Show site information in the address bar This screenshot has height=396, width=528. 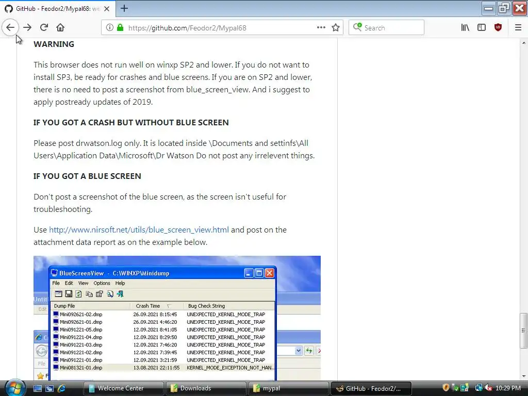[110, 28]
